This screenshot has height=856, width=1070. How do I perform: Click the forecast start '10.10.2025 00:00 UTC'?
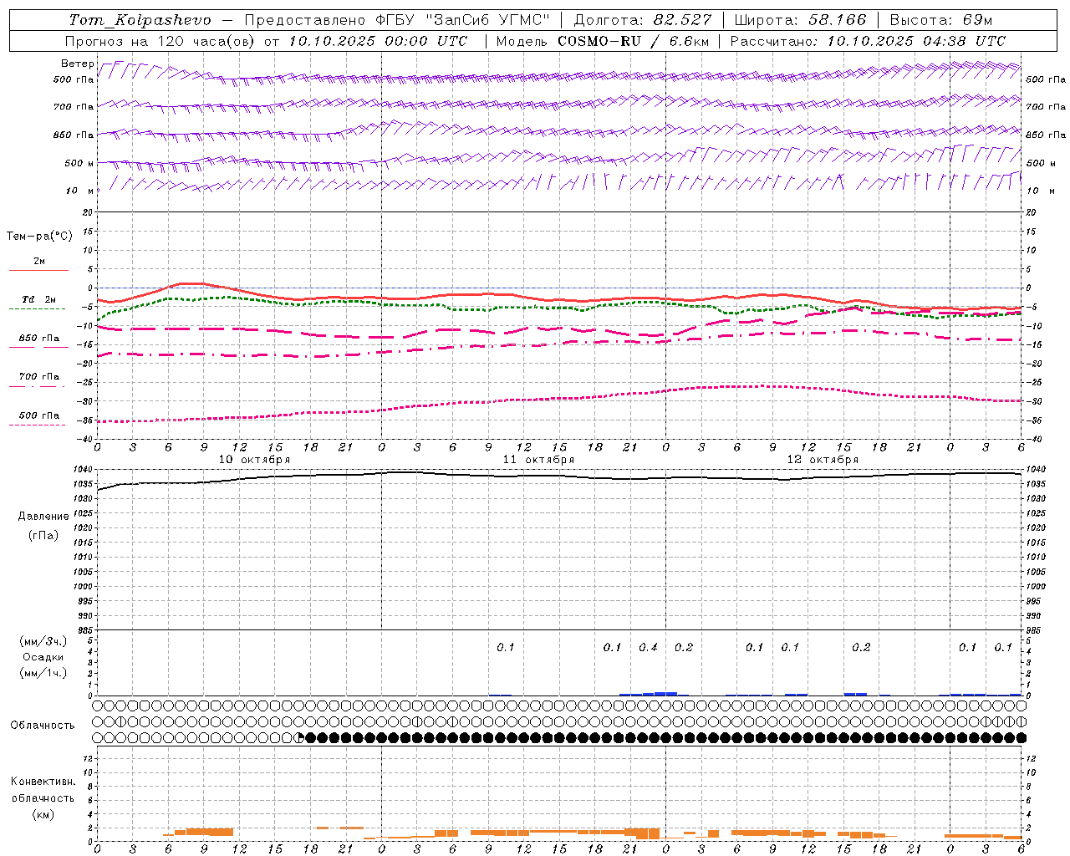click(378, 41)
